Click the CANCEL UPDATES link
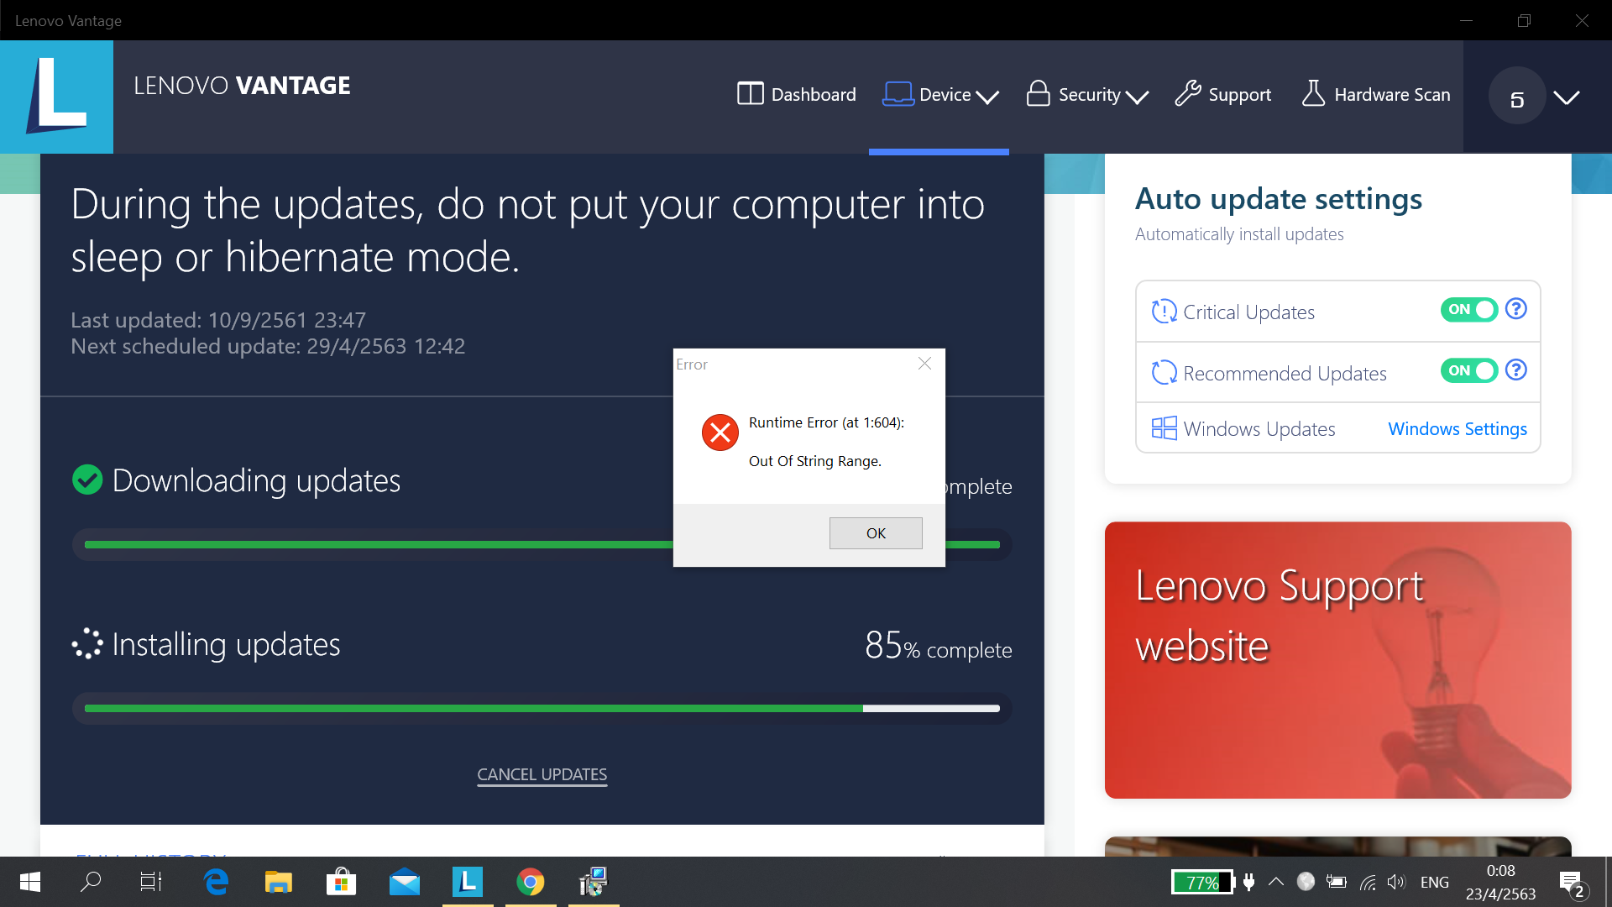The width and height of the screenshot is (1612, 907). (542, 774)
